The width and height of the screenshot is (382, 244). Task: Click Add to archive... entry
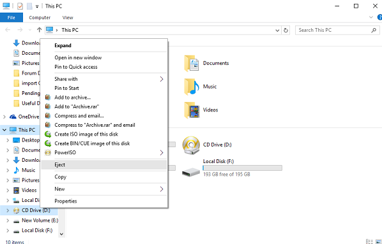click(103, 97)
